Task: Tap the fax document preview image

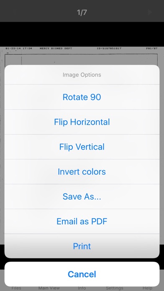Action: (x=82, y=56)
